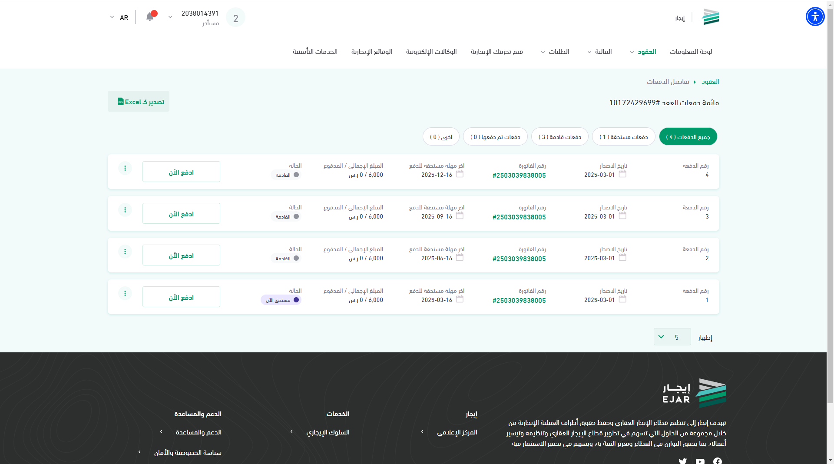Click the notification bell icon
The height and width of the screenshot is (464, 834).
pyautogui.click(x=150, y=17)
